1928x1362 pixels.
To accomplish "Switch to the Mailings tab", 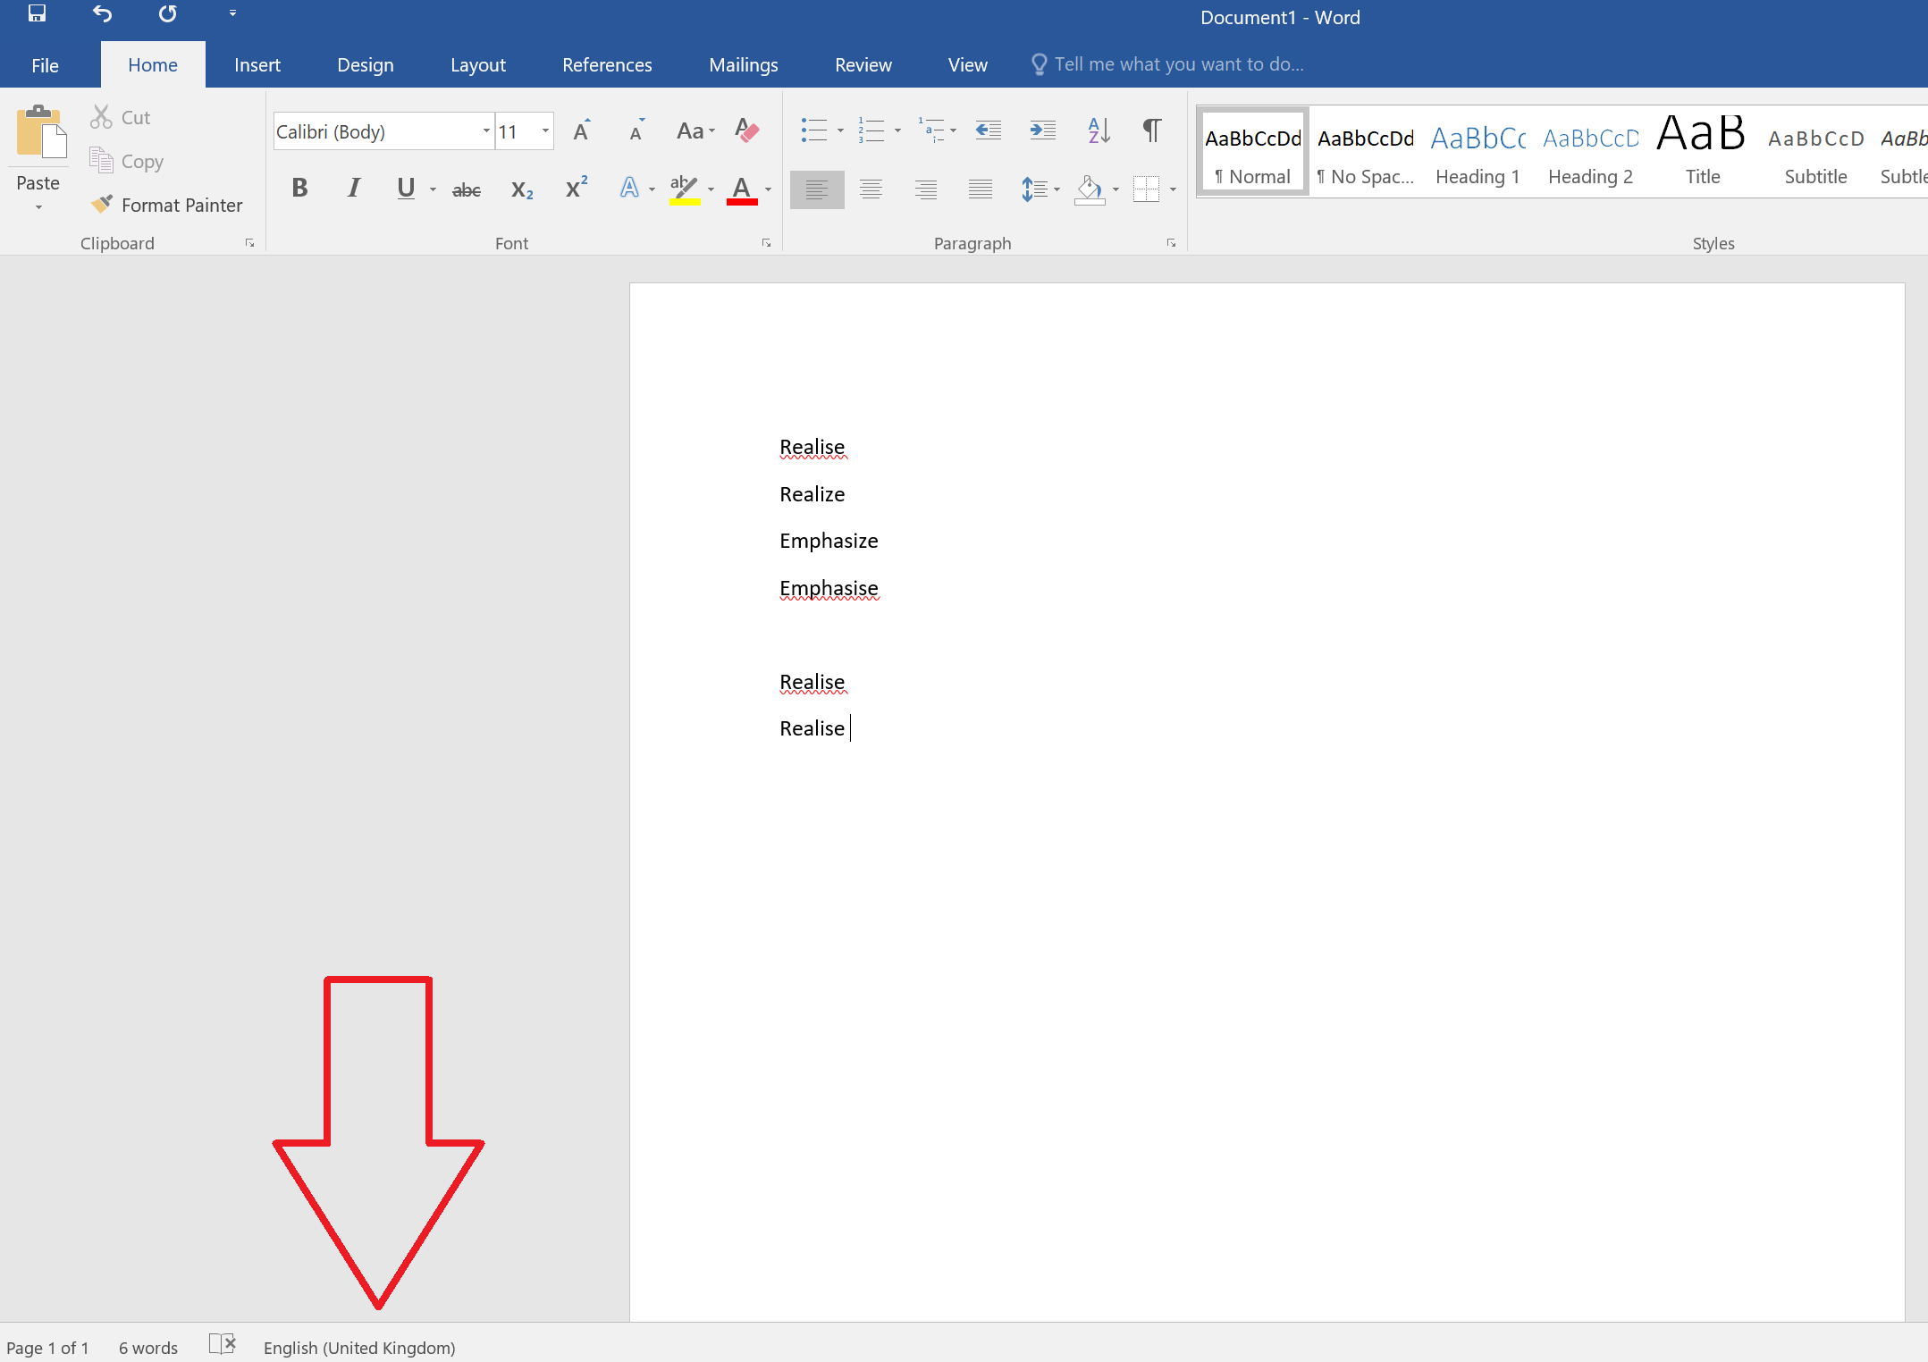I will (x=744, y=64).
